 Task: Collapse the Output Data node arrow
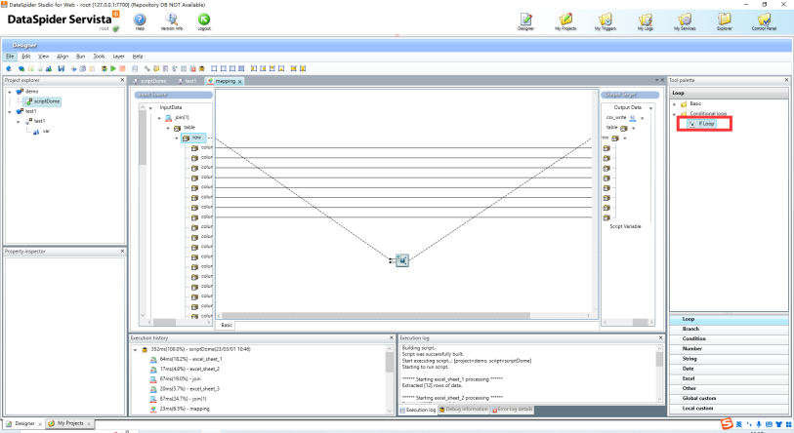click(x=650, y=108)
